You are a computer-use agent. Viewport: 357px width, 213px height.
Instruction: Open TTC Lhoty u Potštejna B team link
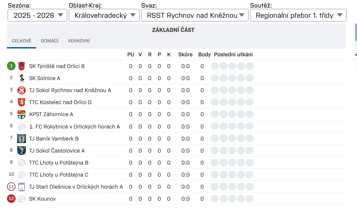pyautogui.click(x=59, y=163)
